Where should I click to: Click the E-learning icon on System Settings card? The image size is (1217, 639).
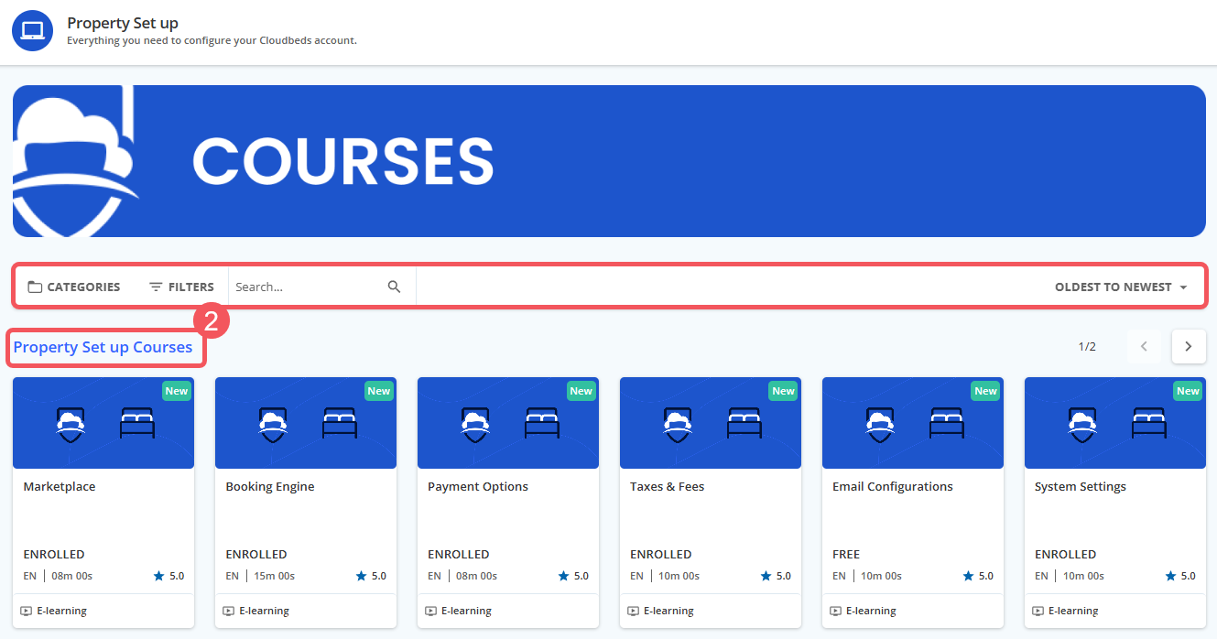[1038, 611]
